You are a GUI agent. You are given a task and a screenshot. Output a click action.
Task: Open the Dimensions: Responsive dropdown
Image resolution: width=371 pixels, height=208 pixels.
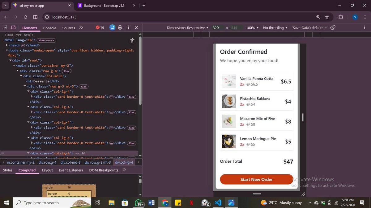[188, 28]
